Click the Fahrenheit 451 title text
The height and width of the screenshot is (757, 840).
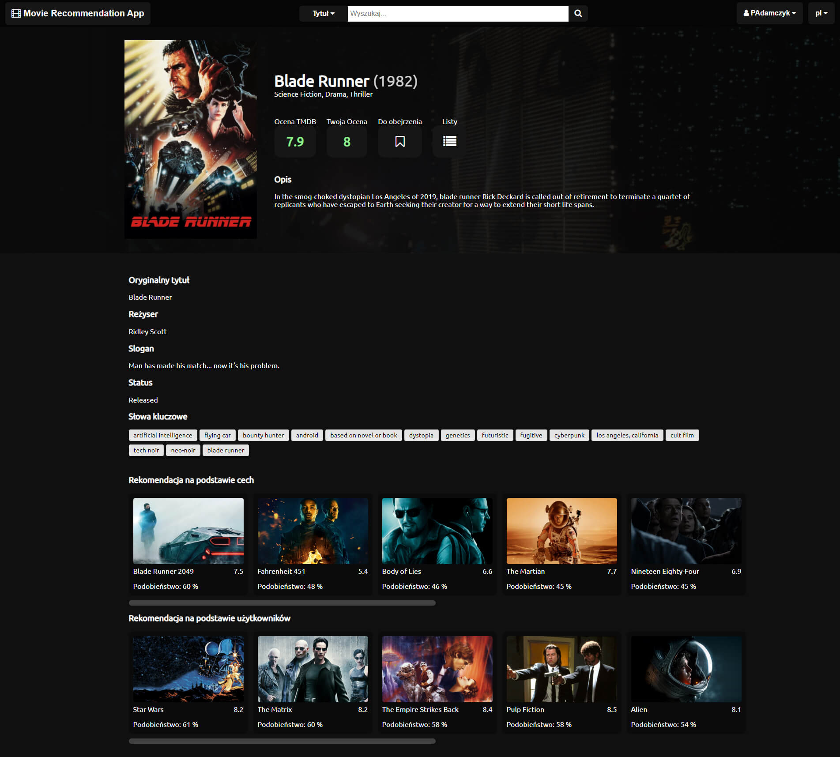[x=281, y=571]
